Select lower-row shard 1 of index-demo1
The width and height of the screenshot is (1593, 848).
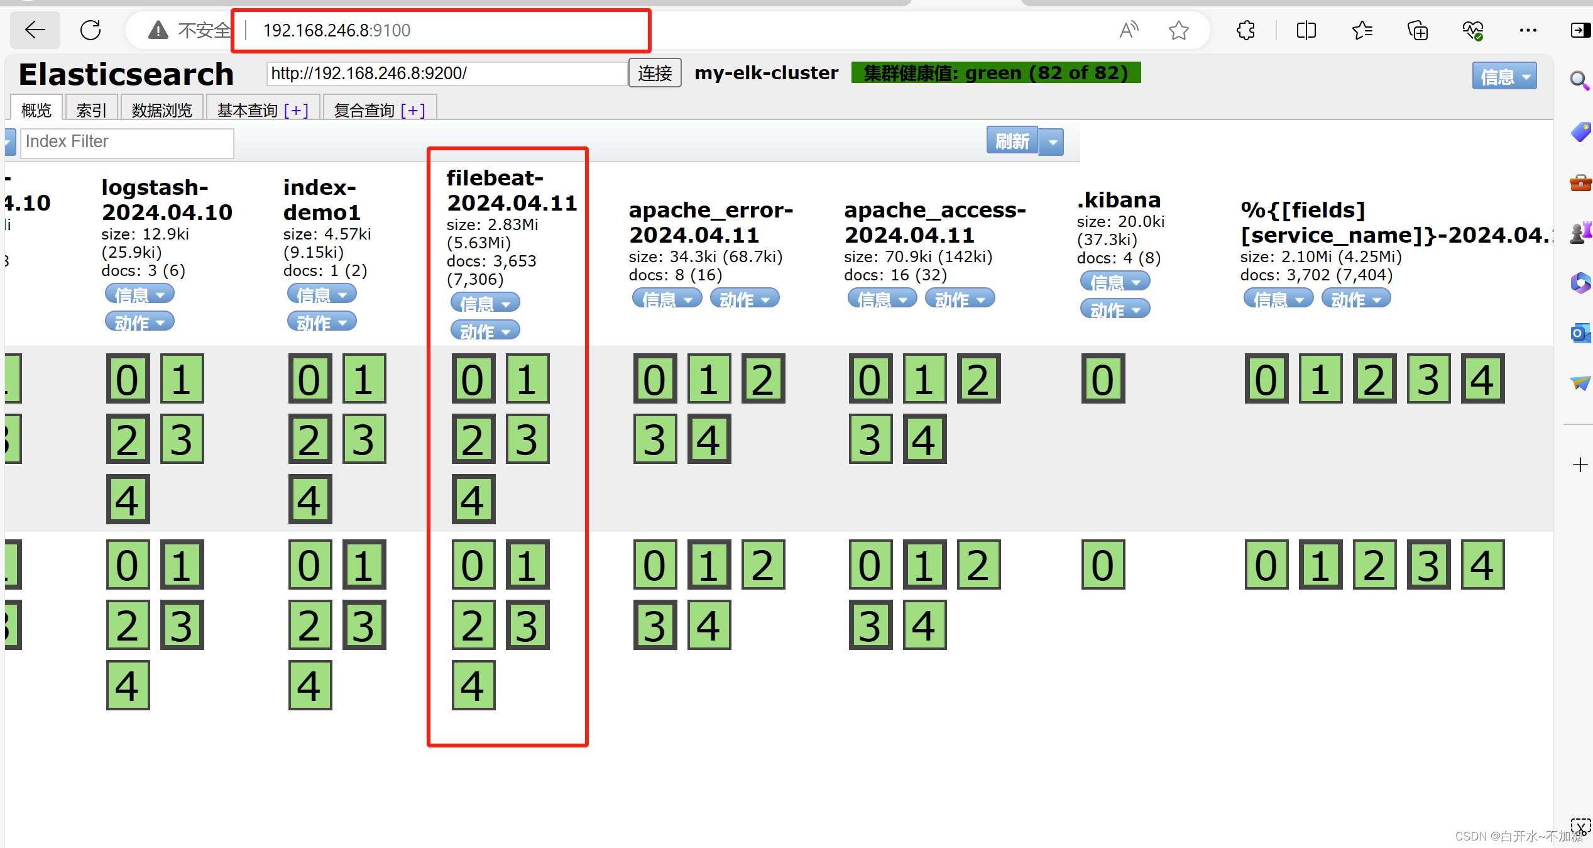[x=364, y=564]
